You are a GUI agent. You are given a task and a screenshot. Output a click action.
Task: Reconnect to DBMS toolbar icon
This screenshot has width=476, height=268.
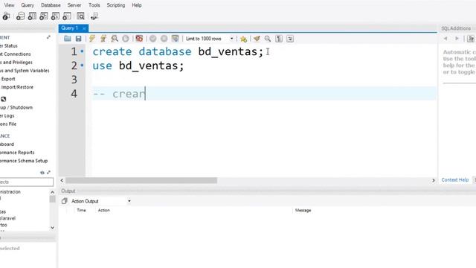[94, 16]
